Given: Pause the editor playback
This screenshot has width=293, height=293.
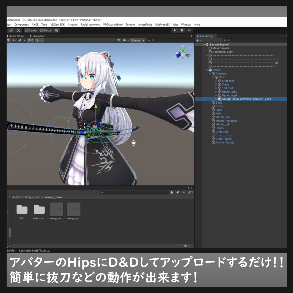Looking at the screenshot, I should coord(182,30).
